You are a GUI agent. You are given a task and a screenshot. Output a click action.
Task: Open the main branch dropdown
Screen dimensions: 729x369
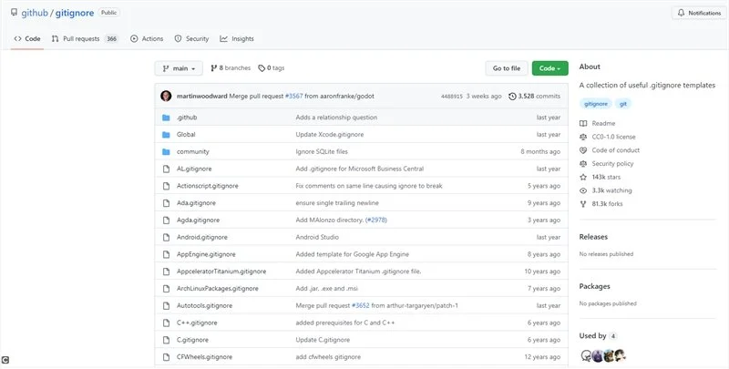[179, 67]
